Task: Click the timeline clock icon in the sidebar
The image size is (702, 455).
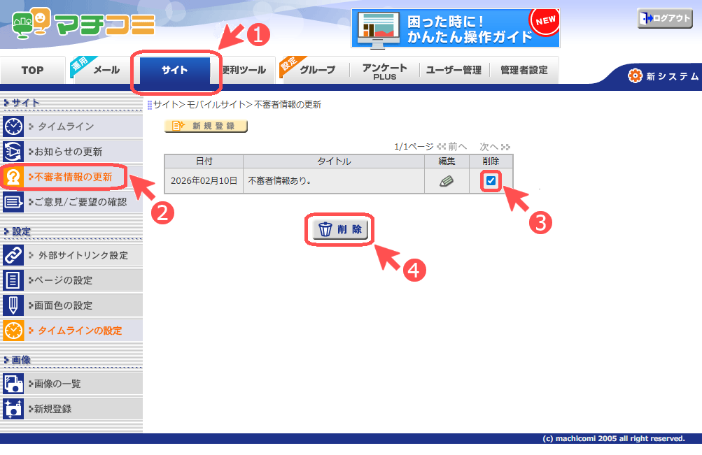Action: tap(13, 127)
